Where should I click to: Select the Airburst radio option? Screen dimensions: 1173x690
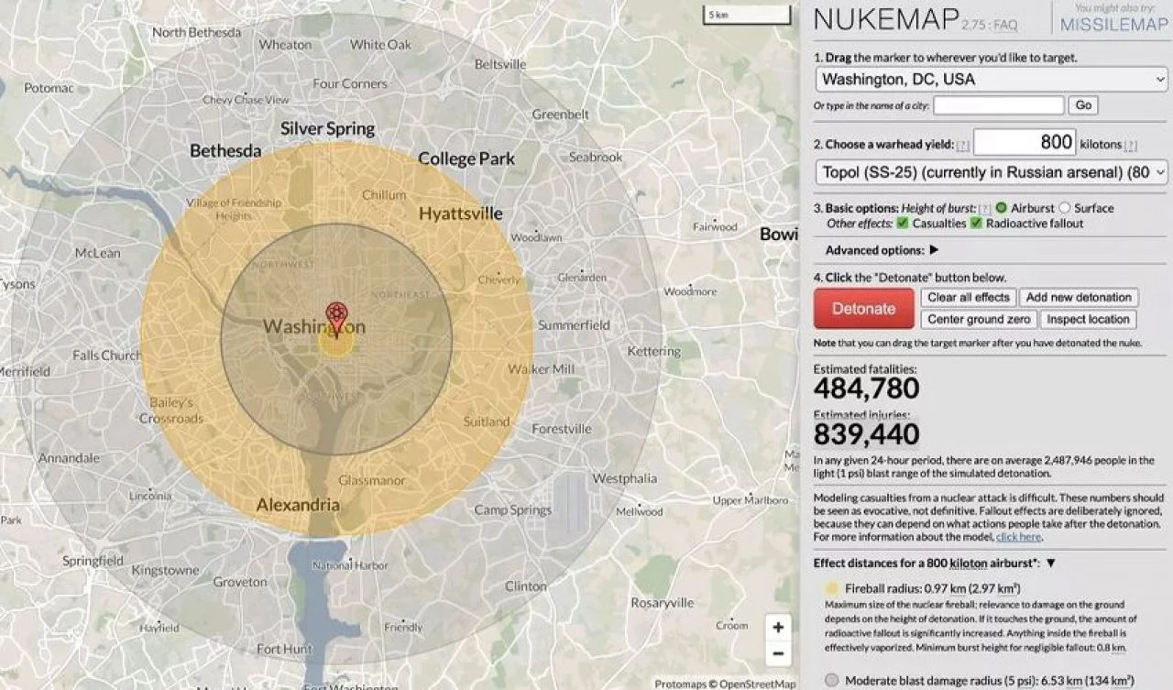1002,208
